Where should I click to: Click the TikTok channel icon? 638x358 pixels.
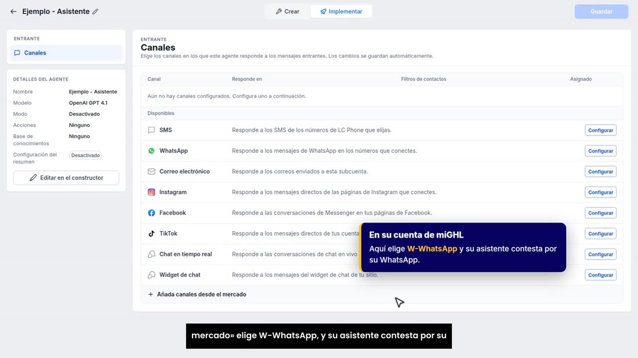(151, 233)
